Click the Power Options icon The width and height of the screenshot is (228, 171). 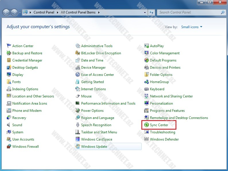78,111
